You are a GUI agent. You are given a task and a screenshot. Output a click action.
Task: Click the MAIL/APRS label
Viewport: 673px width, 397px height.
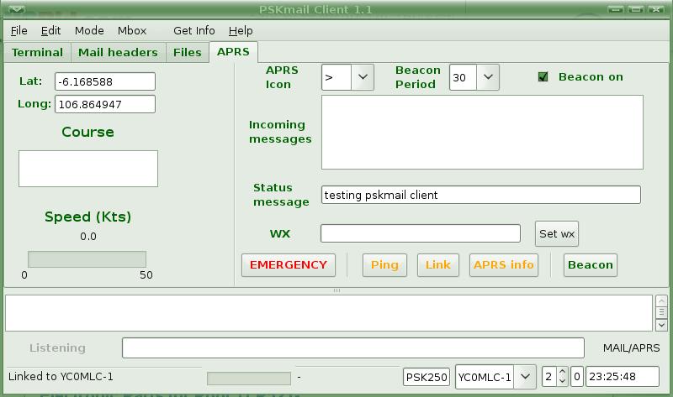tap(632, 347)
